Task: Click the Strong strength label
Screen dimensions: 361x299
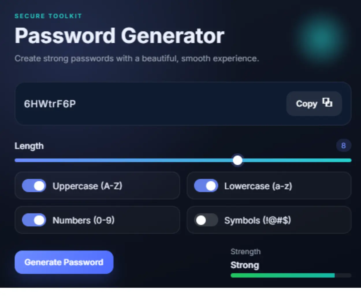Action: [x=245, y=265]
